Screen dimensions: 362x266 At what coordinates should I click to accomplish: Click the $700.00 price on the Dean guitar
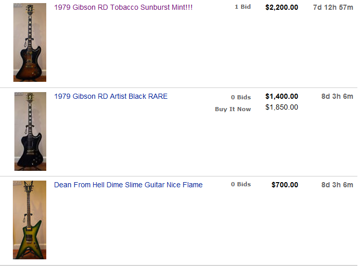point(284,185)
